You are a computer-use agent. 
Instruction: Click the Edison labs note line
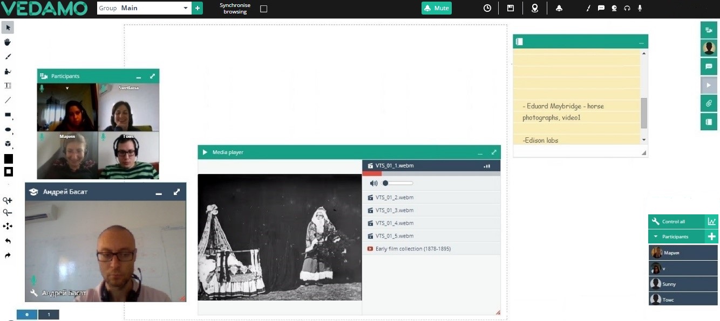[540, 140]
